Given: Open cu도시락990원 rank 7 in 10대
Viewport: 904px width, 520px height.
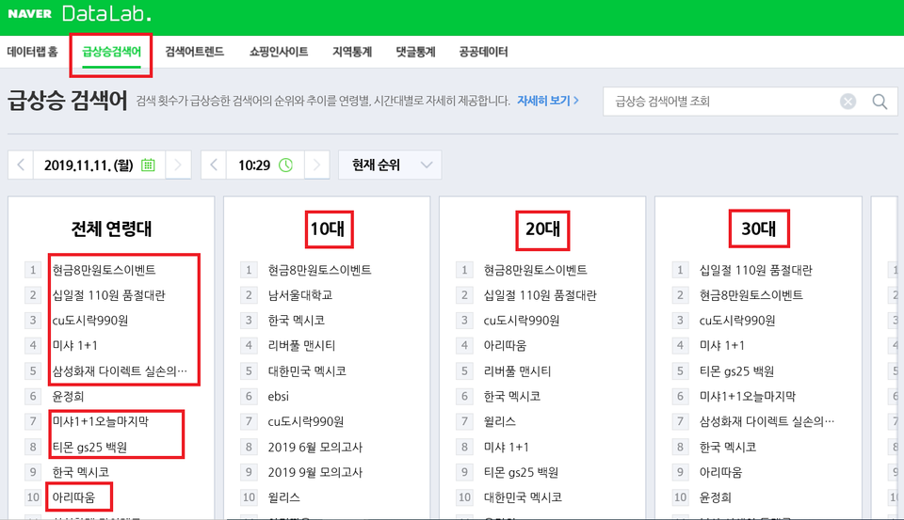Looking at the screenshot, I should 305,421.
